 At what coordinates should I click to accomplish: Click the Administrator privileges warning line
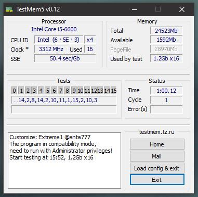click(x=61, y=151)
